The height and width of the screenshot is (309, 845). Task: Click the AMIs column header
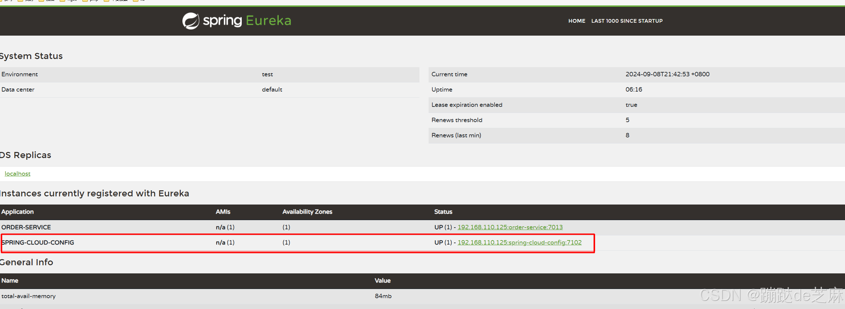point(223,212)
